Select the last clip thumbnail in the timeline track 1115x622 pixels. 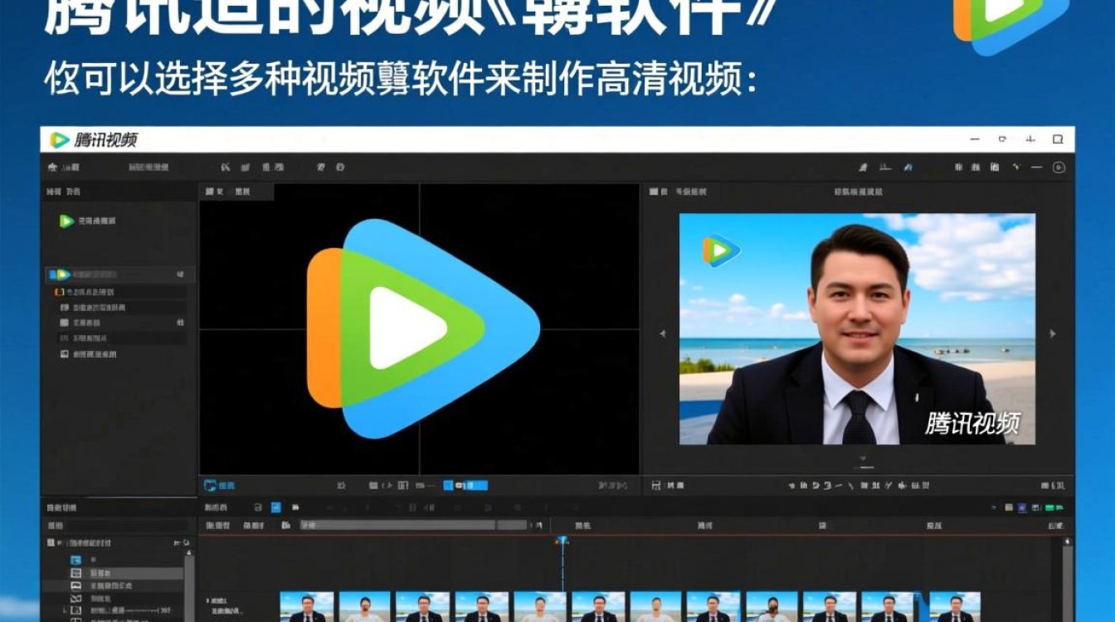(954, 606)
